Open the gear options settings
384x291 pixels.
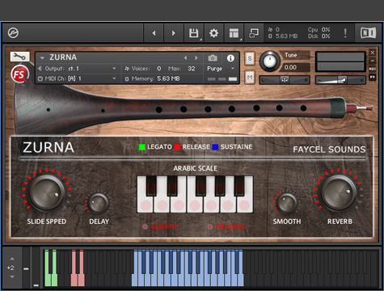213,33
